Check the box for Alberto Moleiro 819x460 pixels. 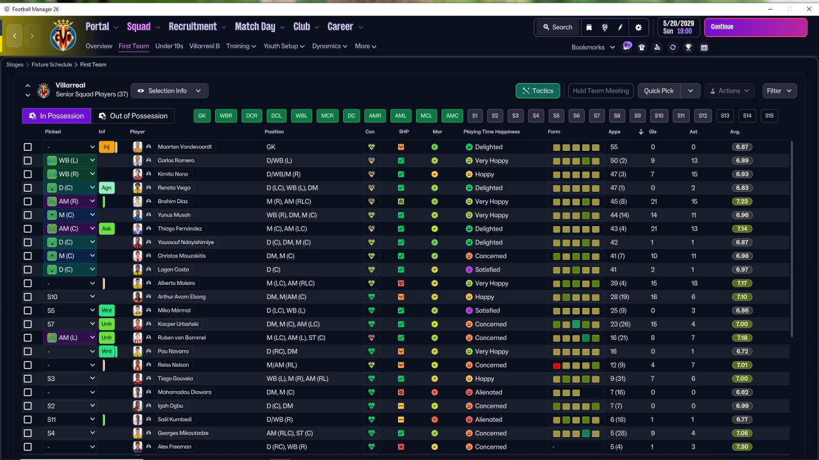28,283
